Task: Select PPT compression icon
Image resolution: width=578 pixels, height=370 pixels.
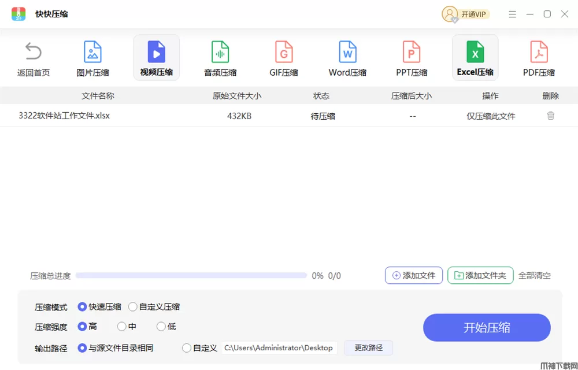Action: click(x=411, y=52)
